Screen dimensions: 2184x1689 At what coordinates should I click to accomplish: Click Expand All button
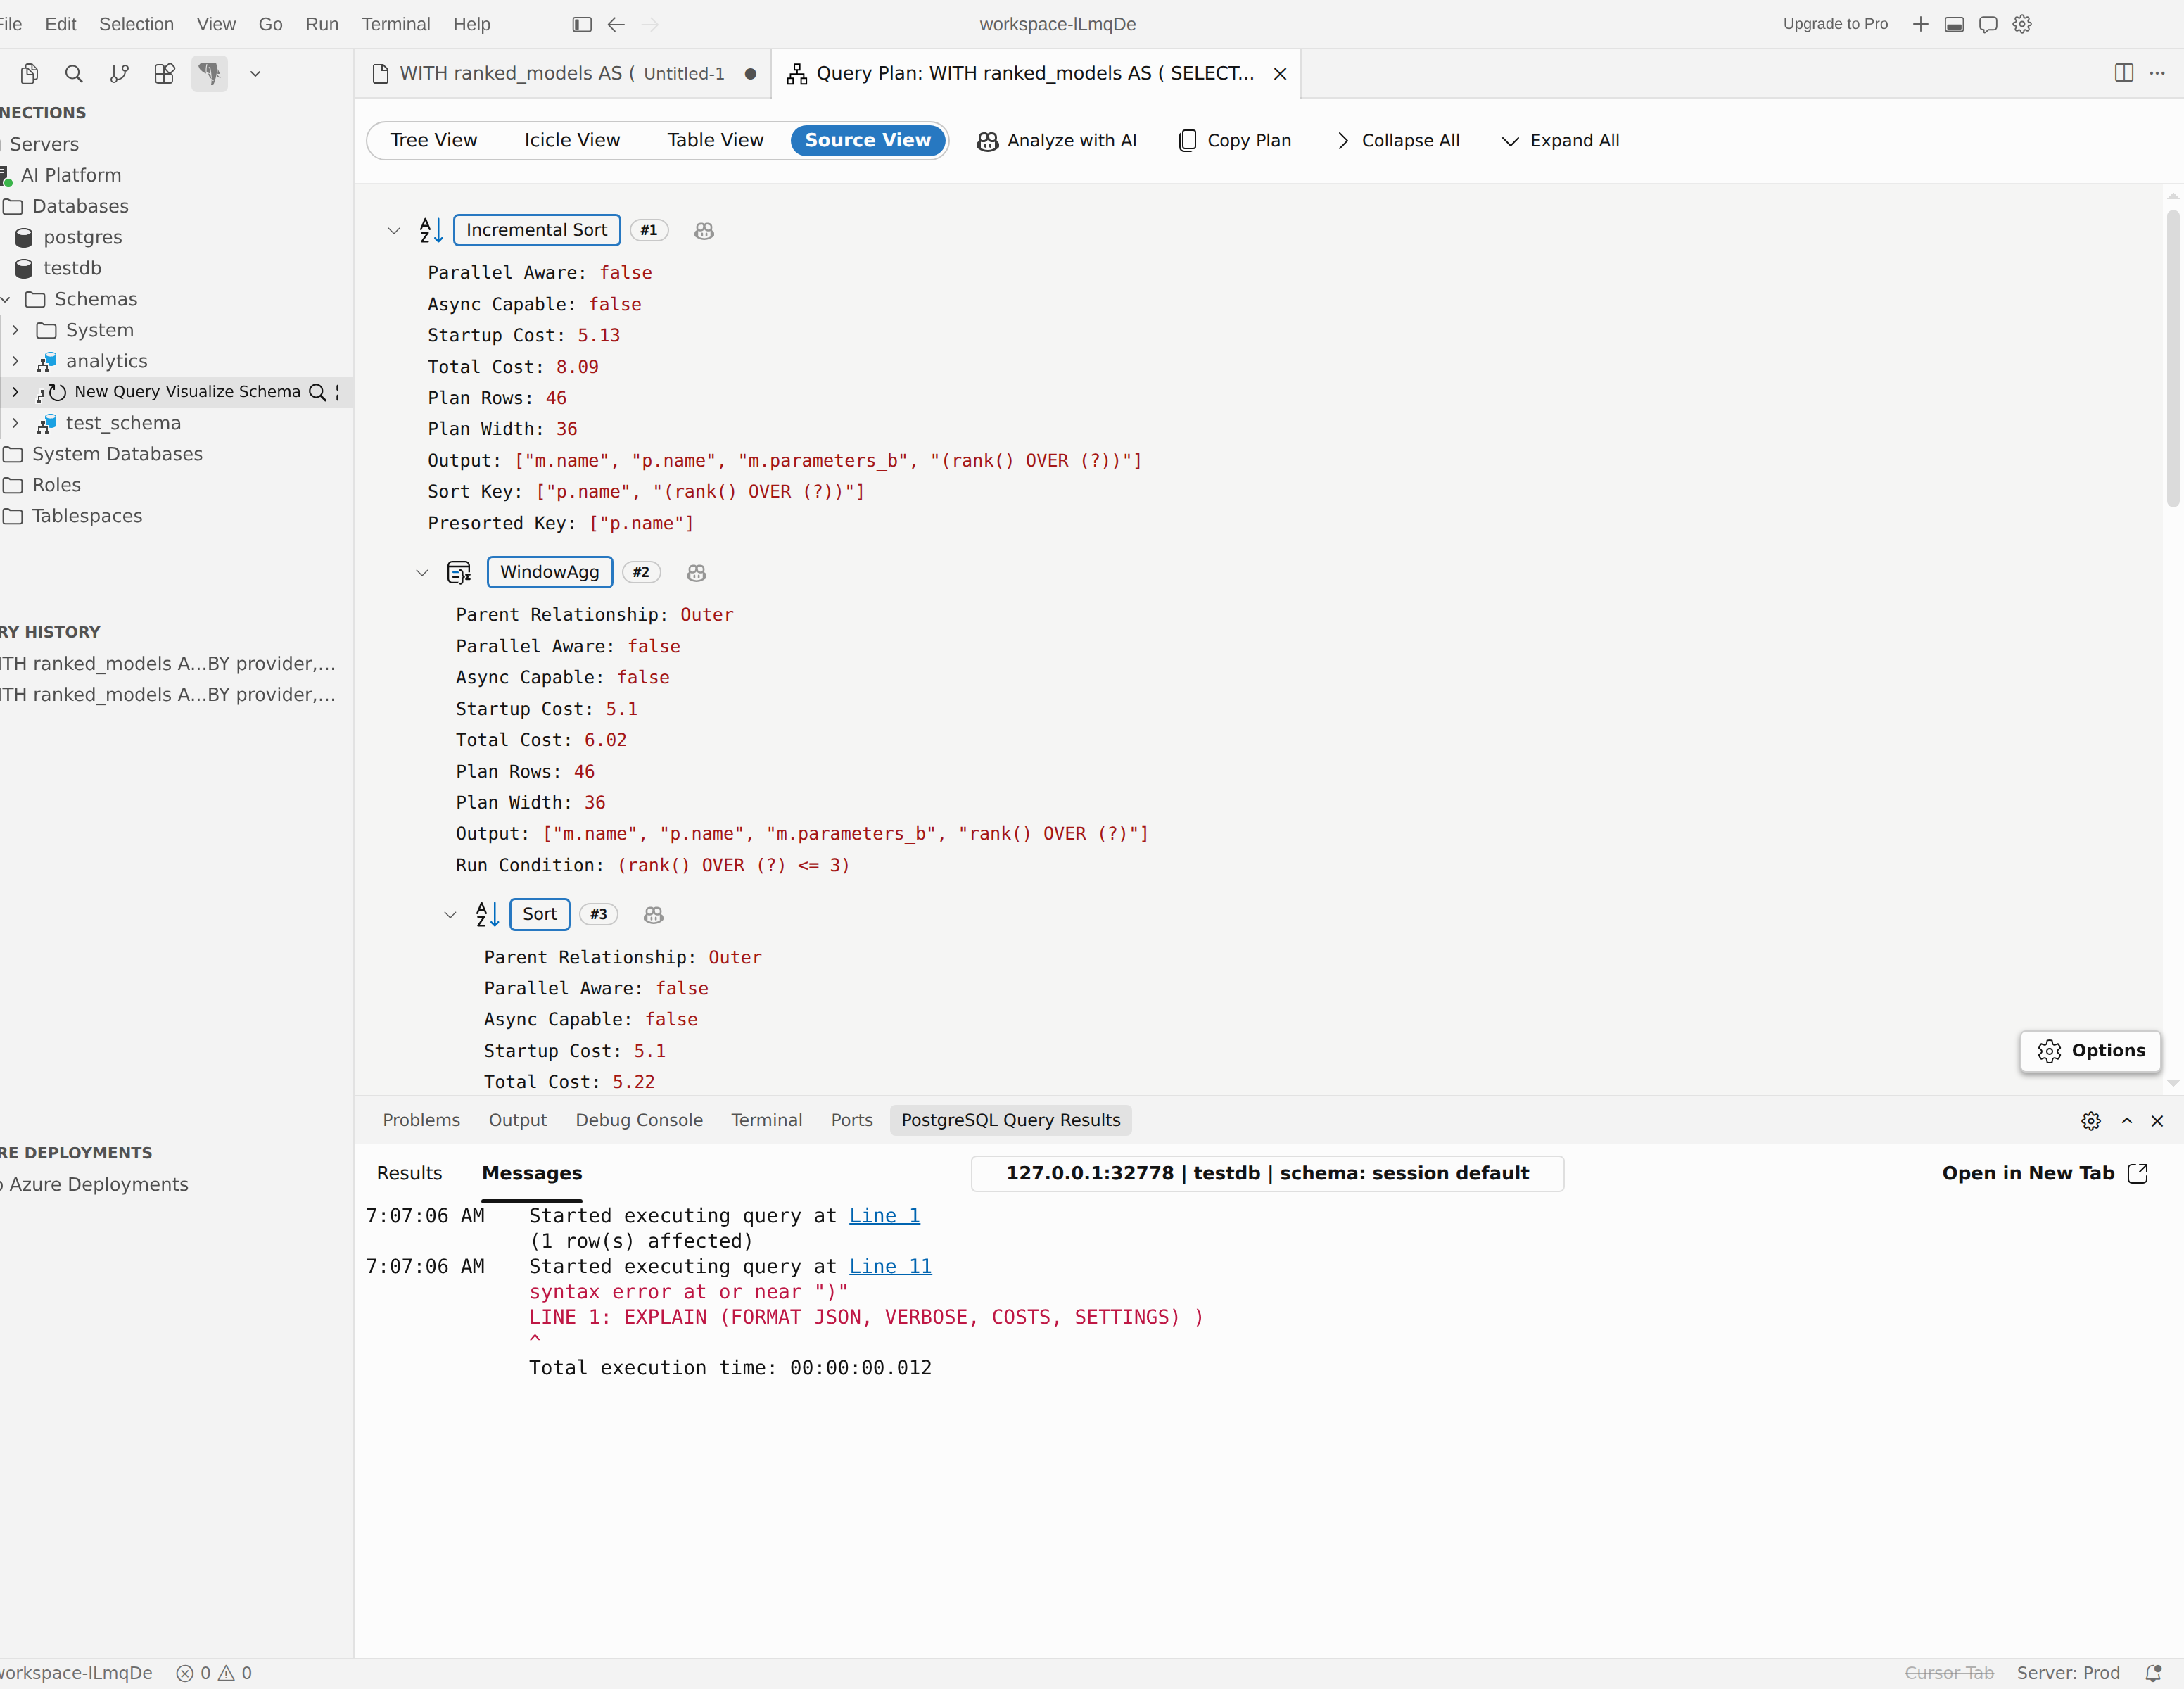coord(1561,141)
